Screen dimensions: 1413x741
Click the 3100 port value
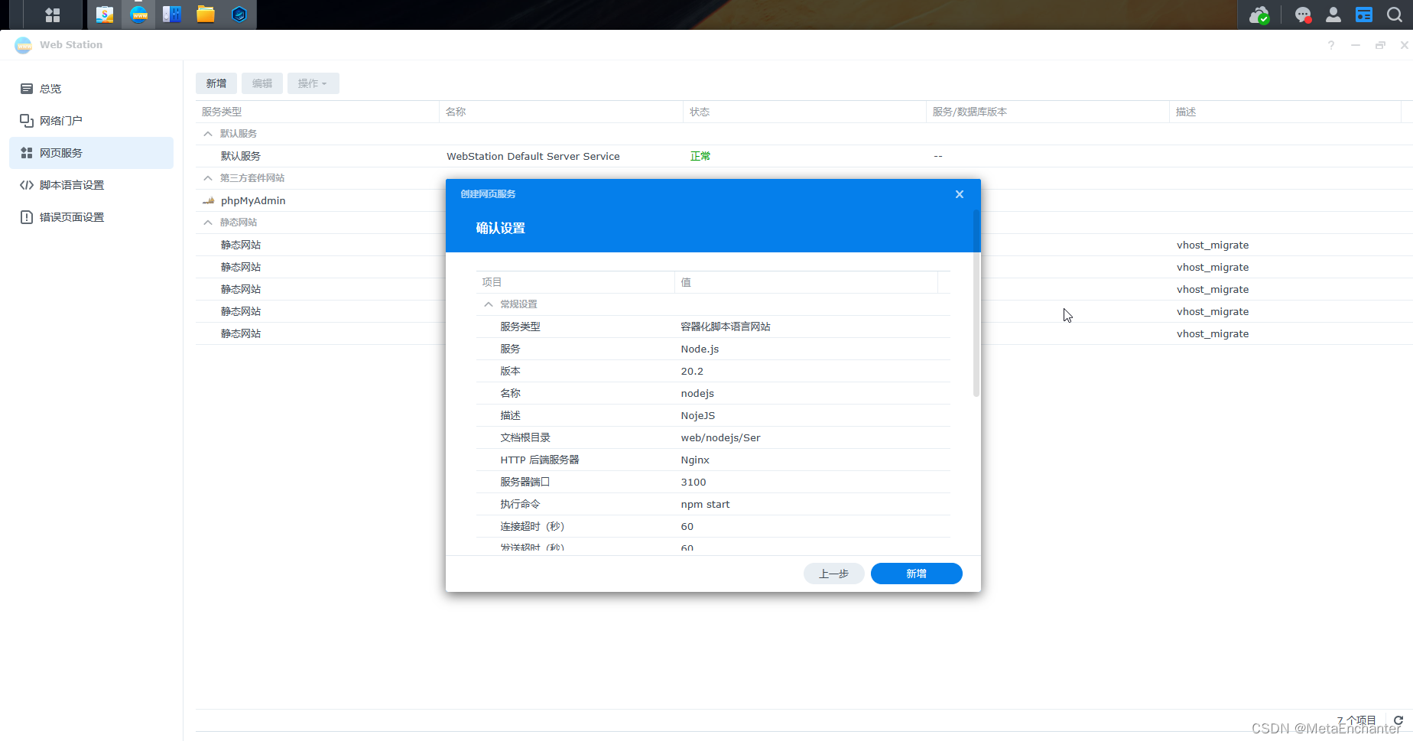694,482
